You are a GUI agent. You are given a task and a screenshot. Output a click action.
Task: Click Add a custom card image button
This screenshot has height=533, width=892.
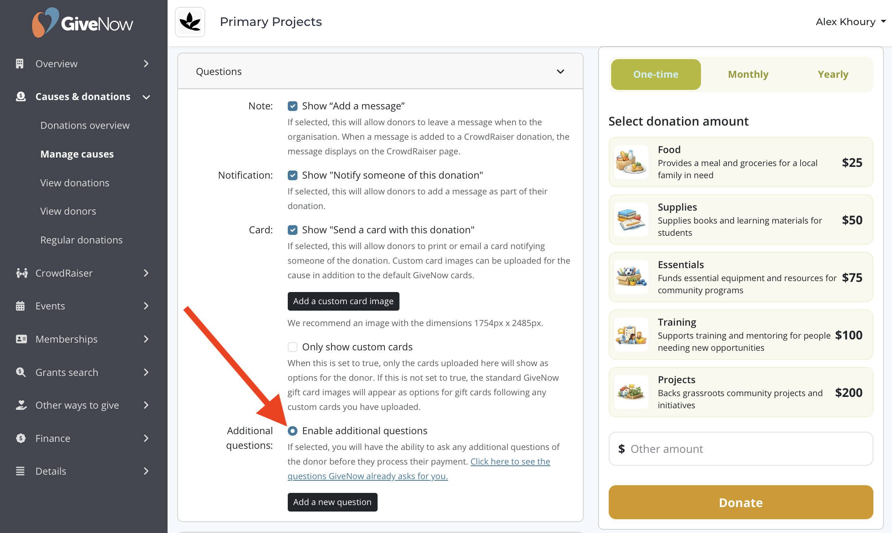coord(343,301)
